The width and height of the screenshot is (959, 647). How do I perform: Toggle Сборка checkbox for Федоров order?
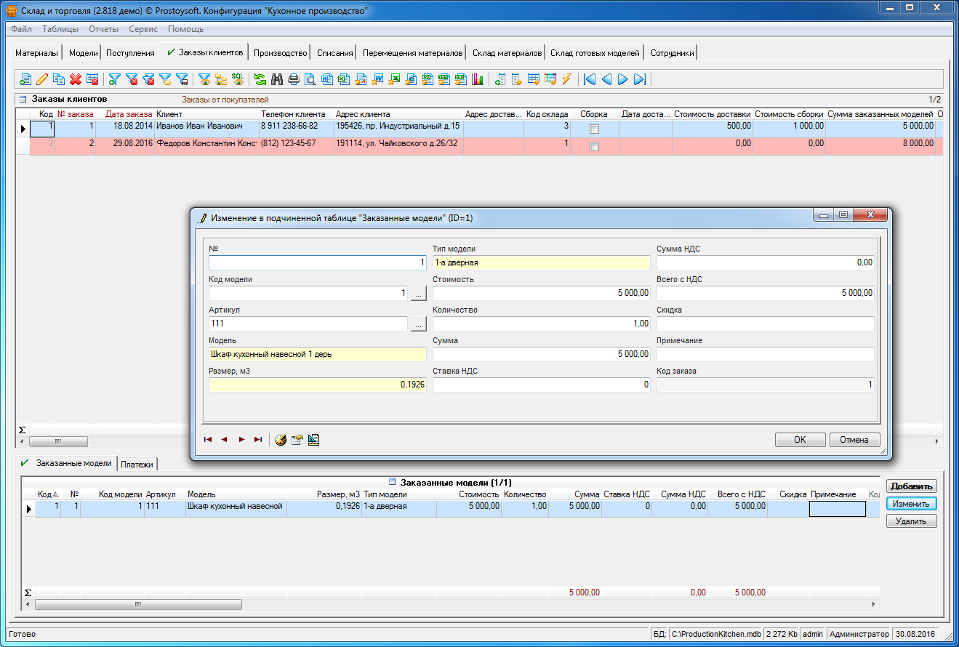click(594, 146)
